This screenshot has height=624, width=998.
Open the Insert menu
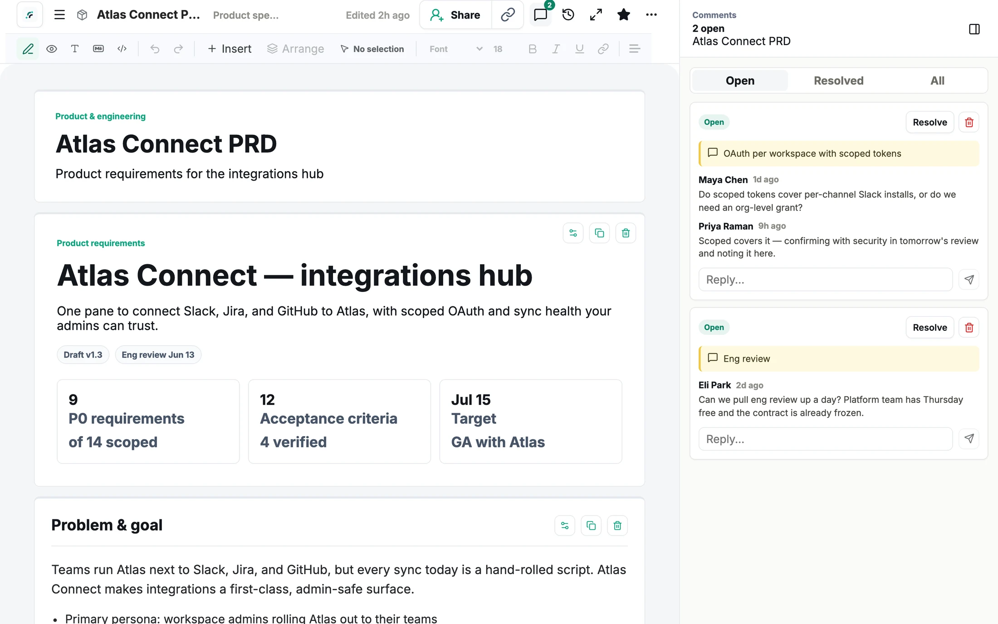point(230,49)
